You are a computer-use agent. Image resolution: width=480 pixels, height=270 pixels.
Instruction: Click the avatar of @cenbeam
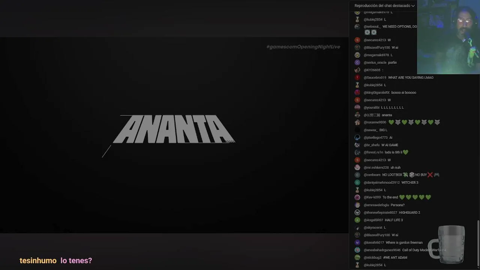357,175
